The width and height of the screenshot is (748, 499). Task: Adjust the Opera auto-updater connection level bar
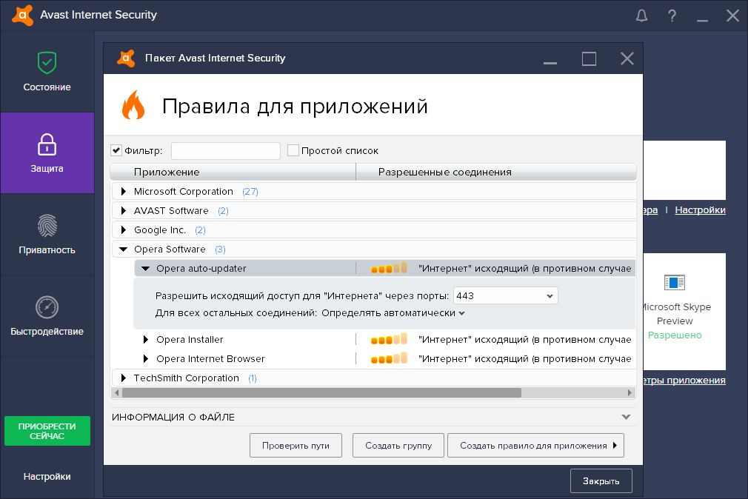(x=390, y=268)
